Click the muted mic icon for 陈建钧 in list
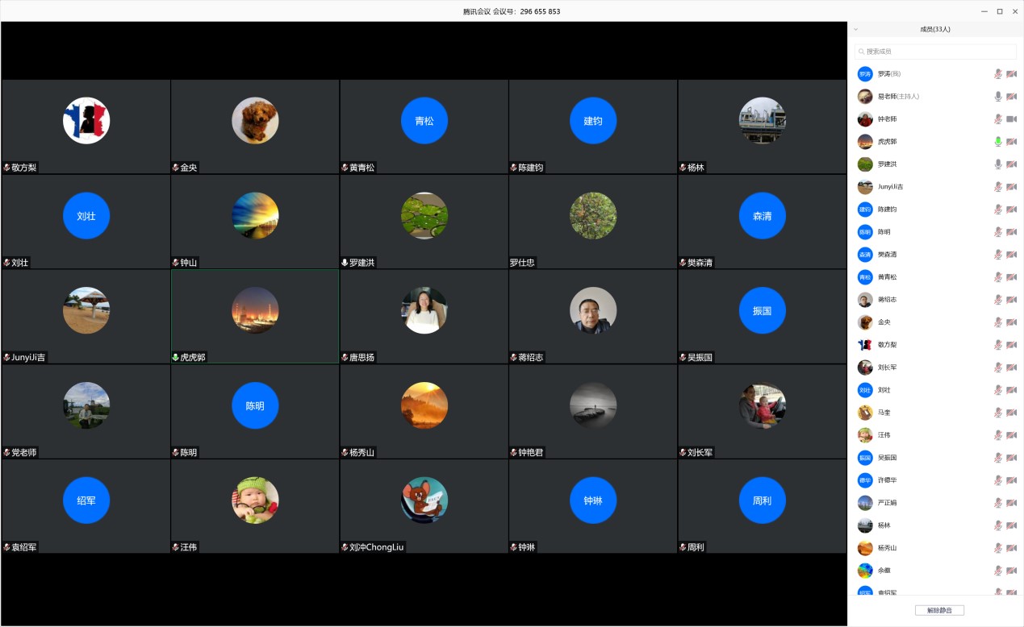Screen dimensions: 1024x627 point(998,210)
